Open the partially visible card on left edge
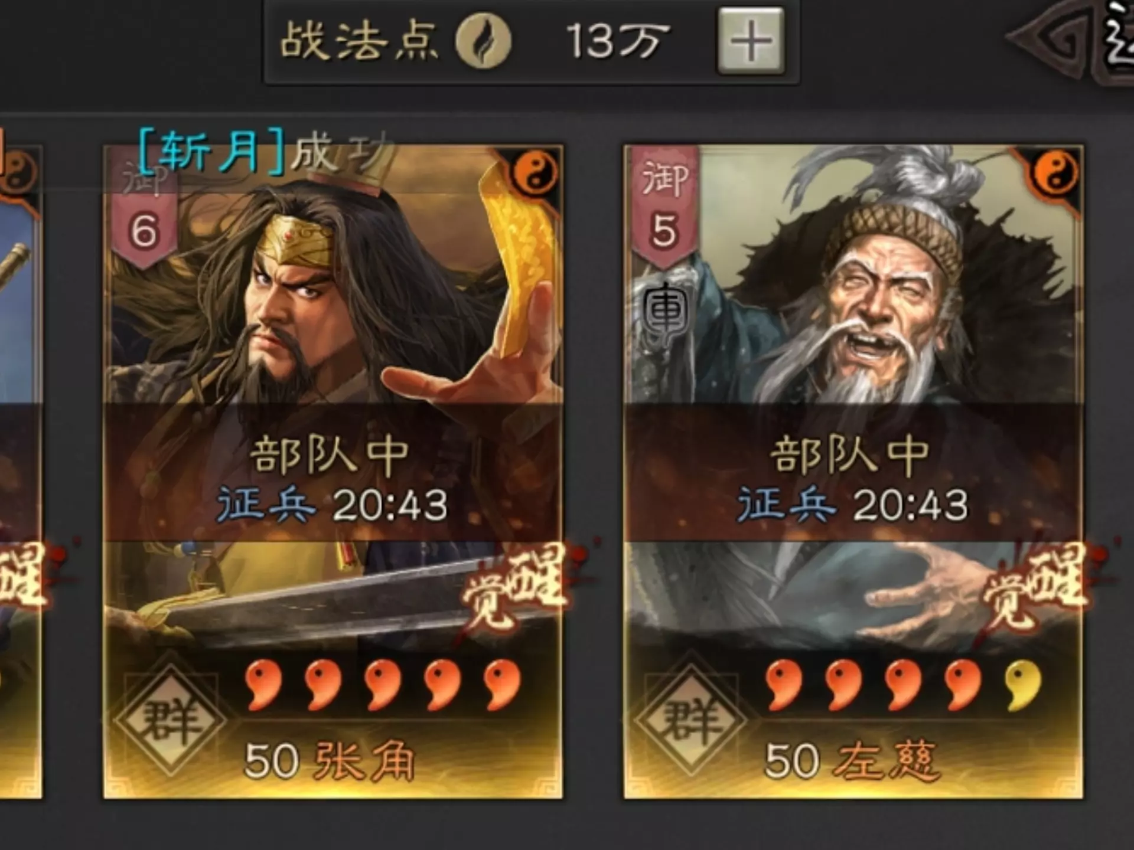This screenshot has height=850, width=1134. (x=21, y=472)
